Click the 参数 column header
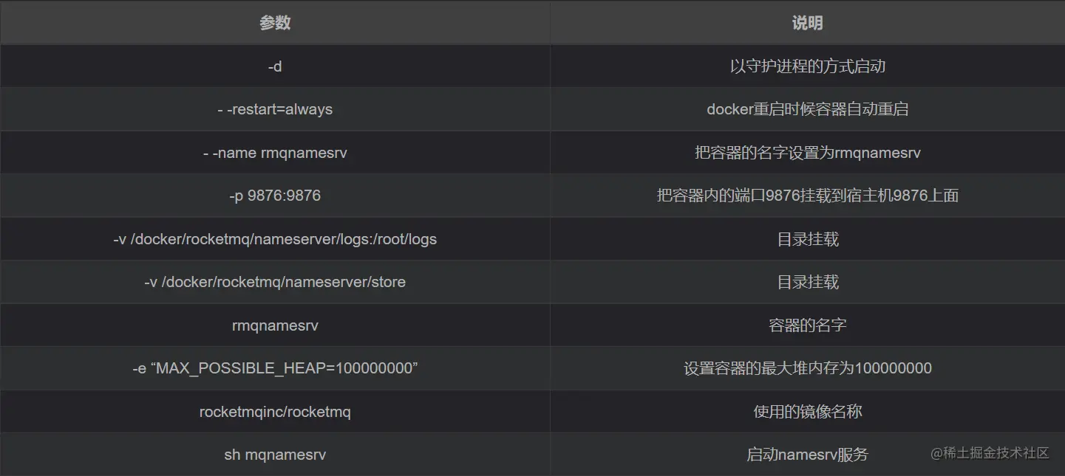Viewport: 1065px width, 476px height. click(x=275, y=23)
